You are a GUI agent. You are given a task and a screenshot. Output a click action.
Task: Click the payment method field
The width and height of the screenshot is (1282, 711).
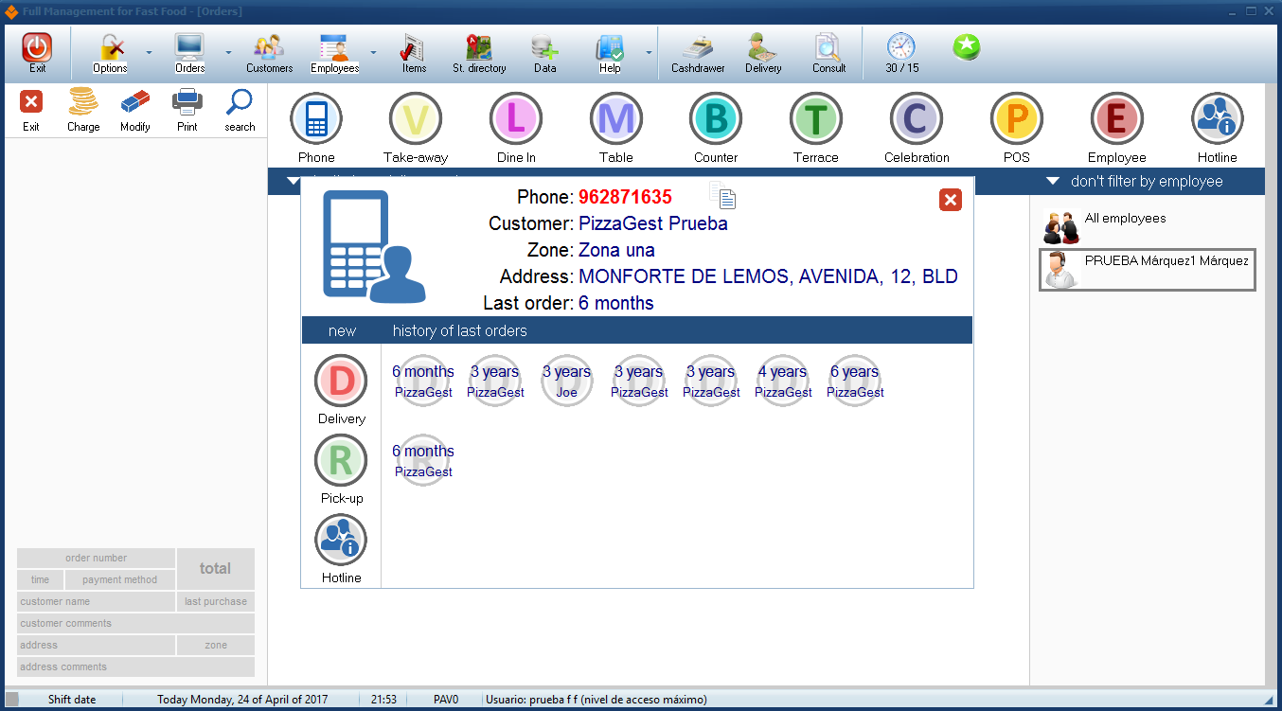click(x=120, y=580)
